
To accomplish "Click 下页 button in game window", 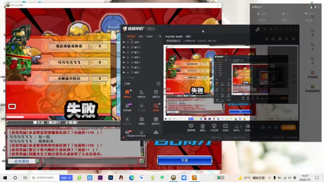I will click(185, 160).
